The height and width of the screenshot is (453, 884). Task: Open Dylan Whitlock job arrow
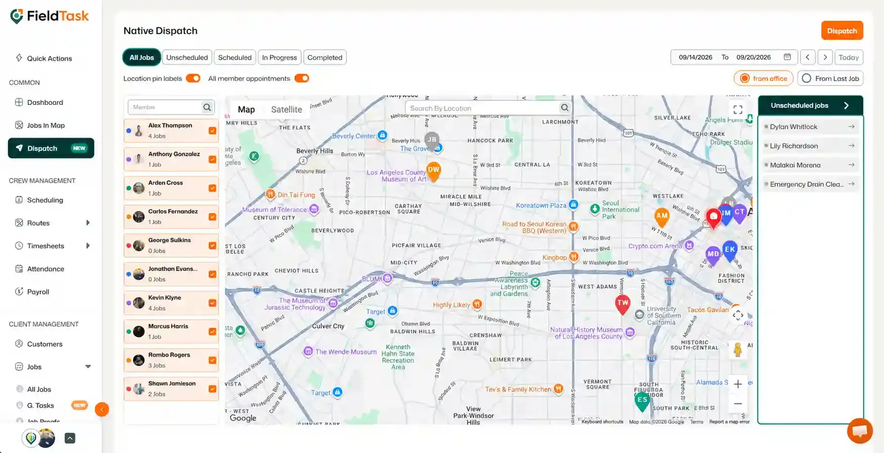tap(851, 127)
